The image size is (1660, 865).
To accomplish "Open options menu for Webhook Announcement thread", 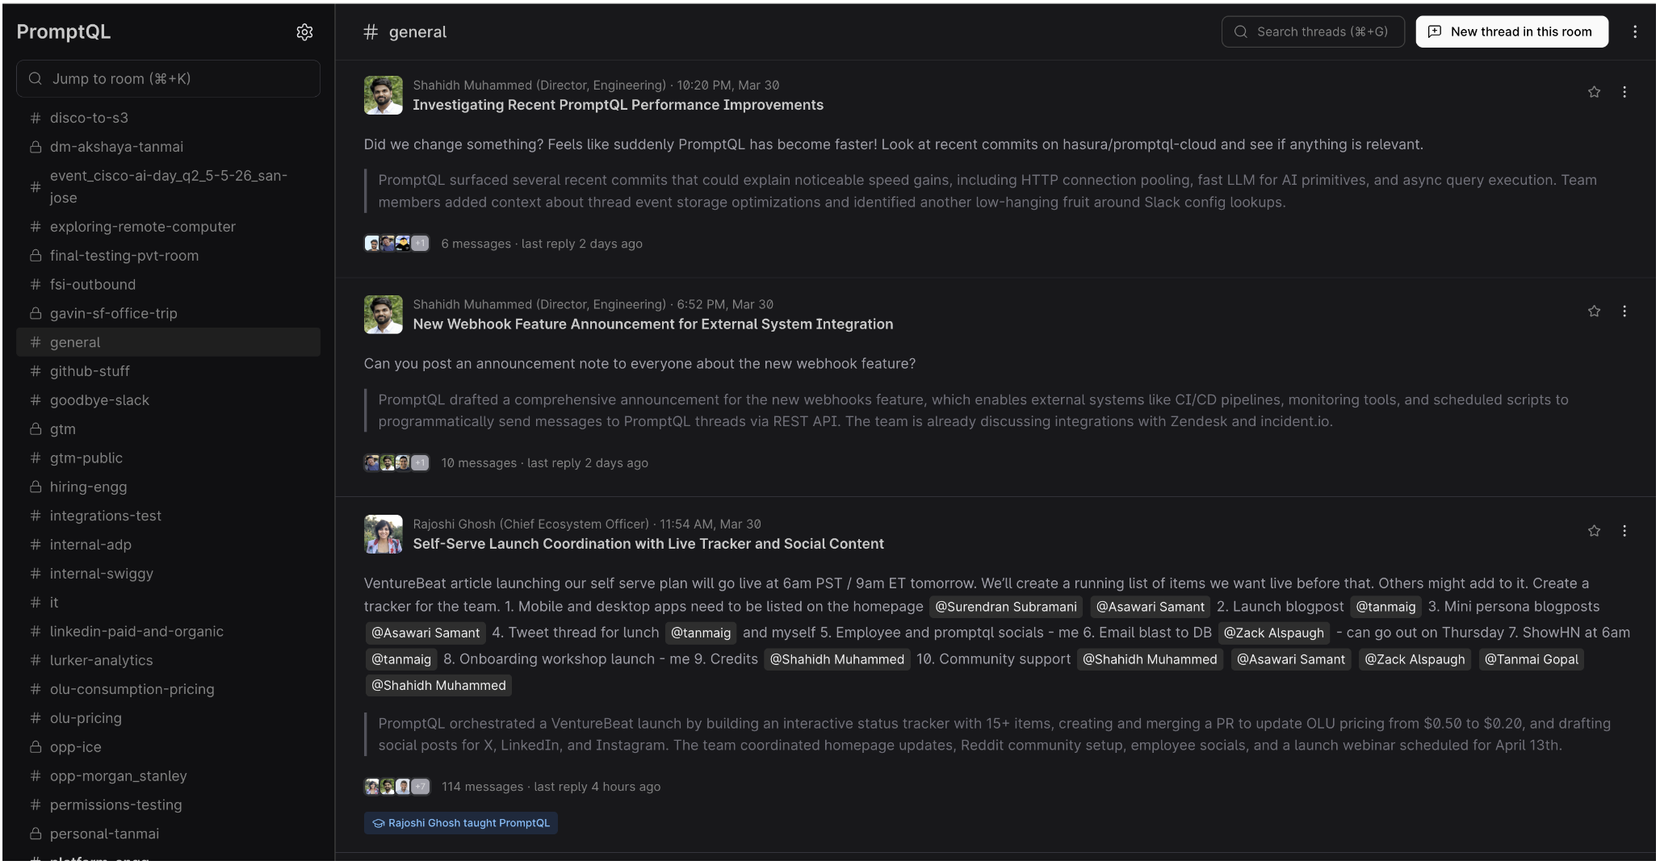I will tap(1624, 311).
